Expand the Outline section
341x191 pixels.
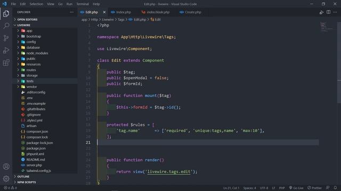tap(45, 177)
